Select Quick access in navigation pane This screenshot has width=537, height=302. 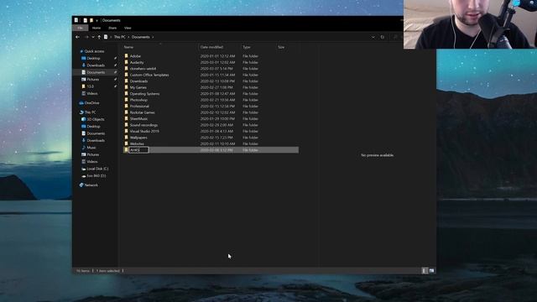pyautogui.click(x=94, y=51)
